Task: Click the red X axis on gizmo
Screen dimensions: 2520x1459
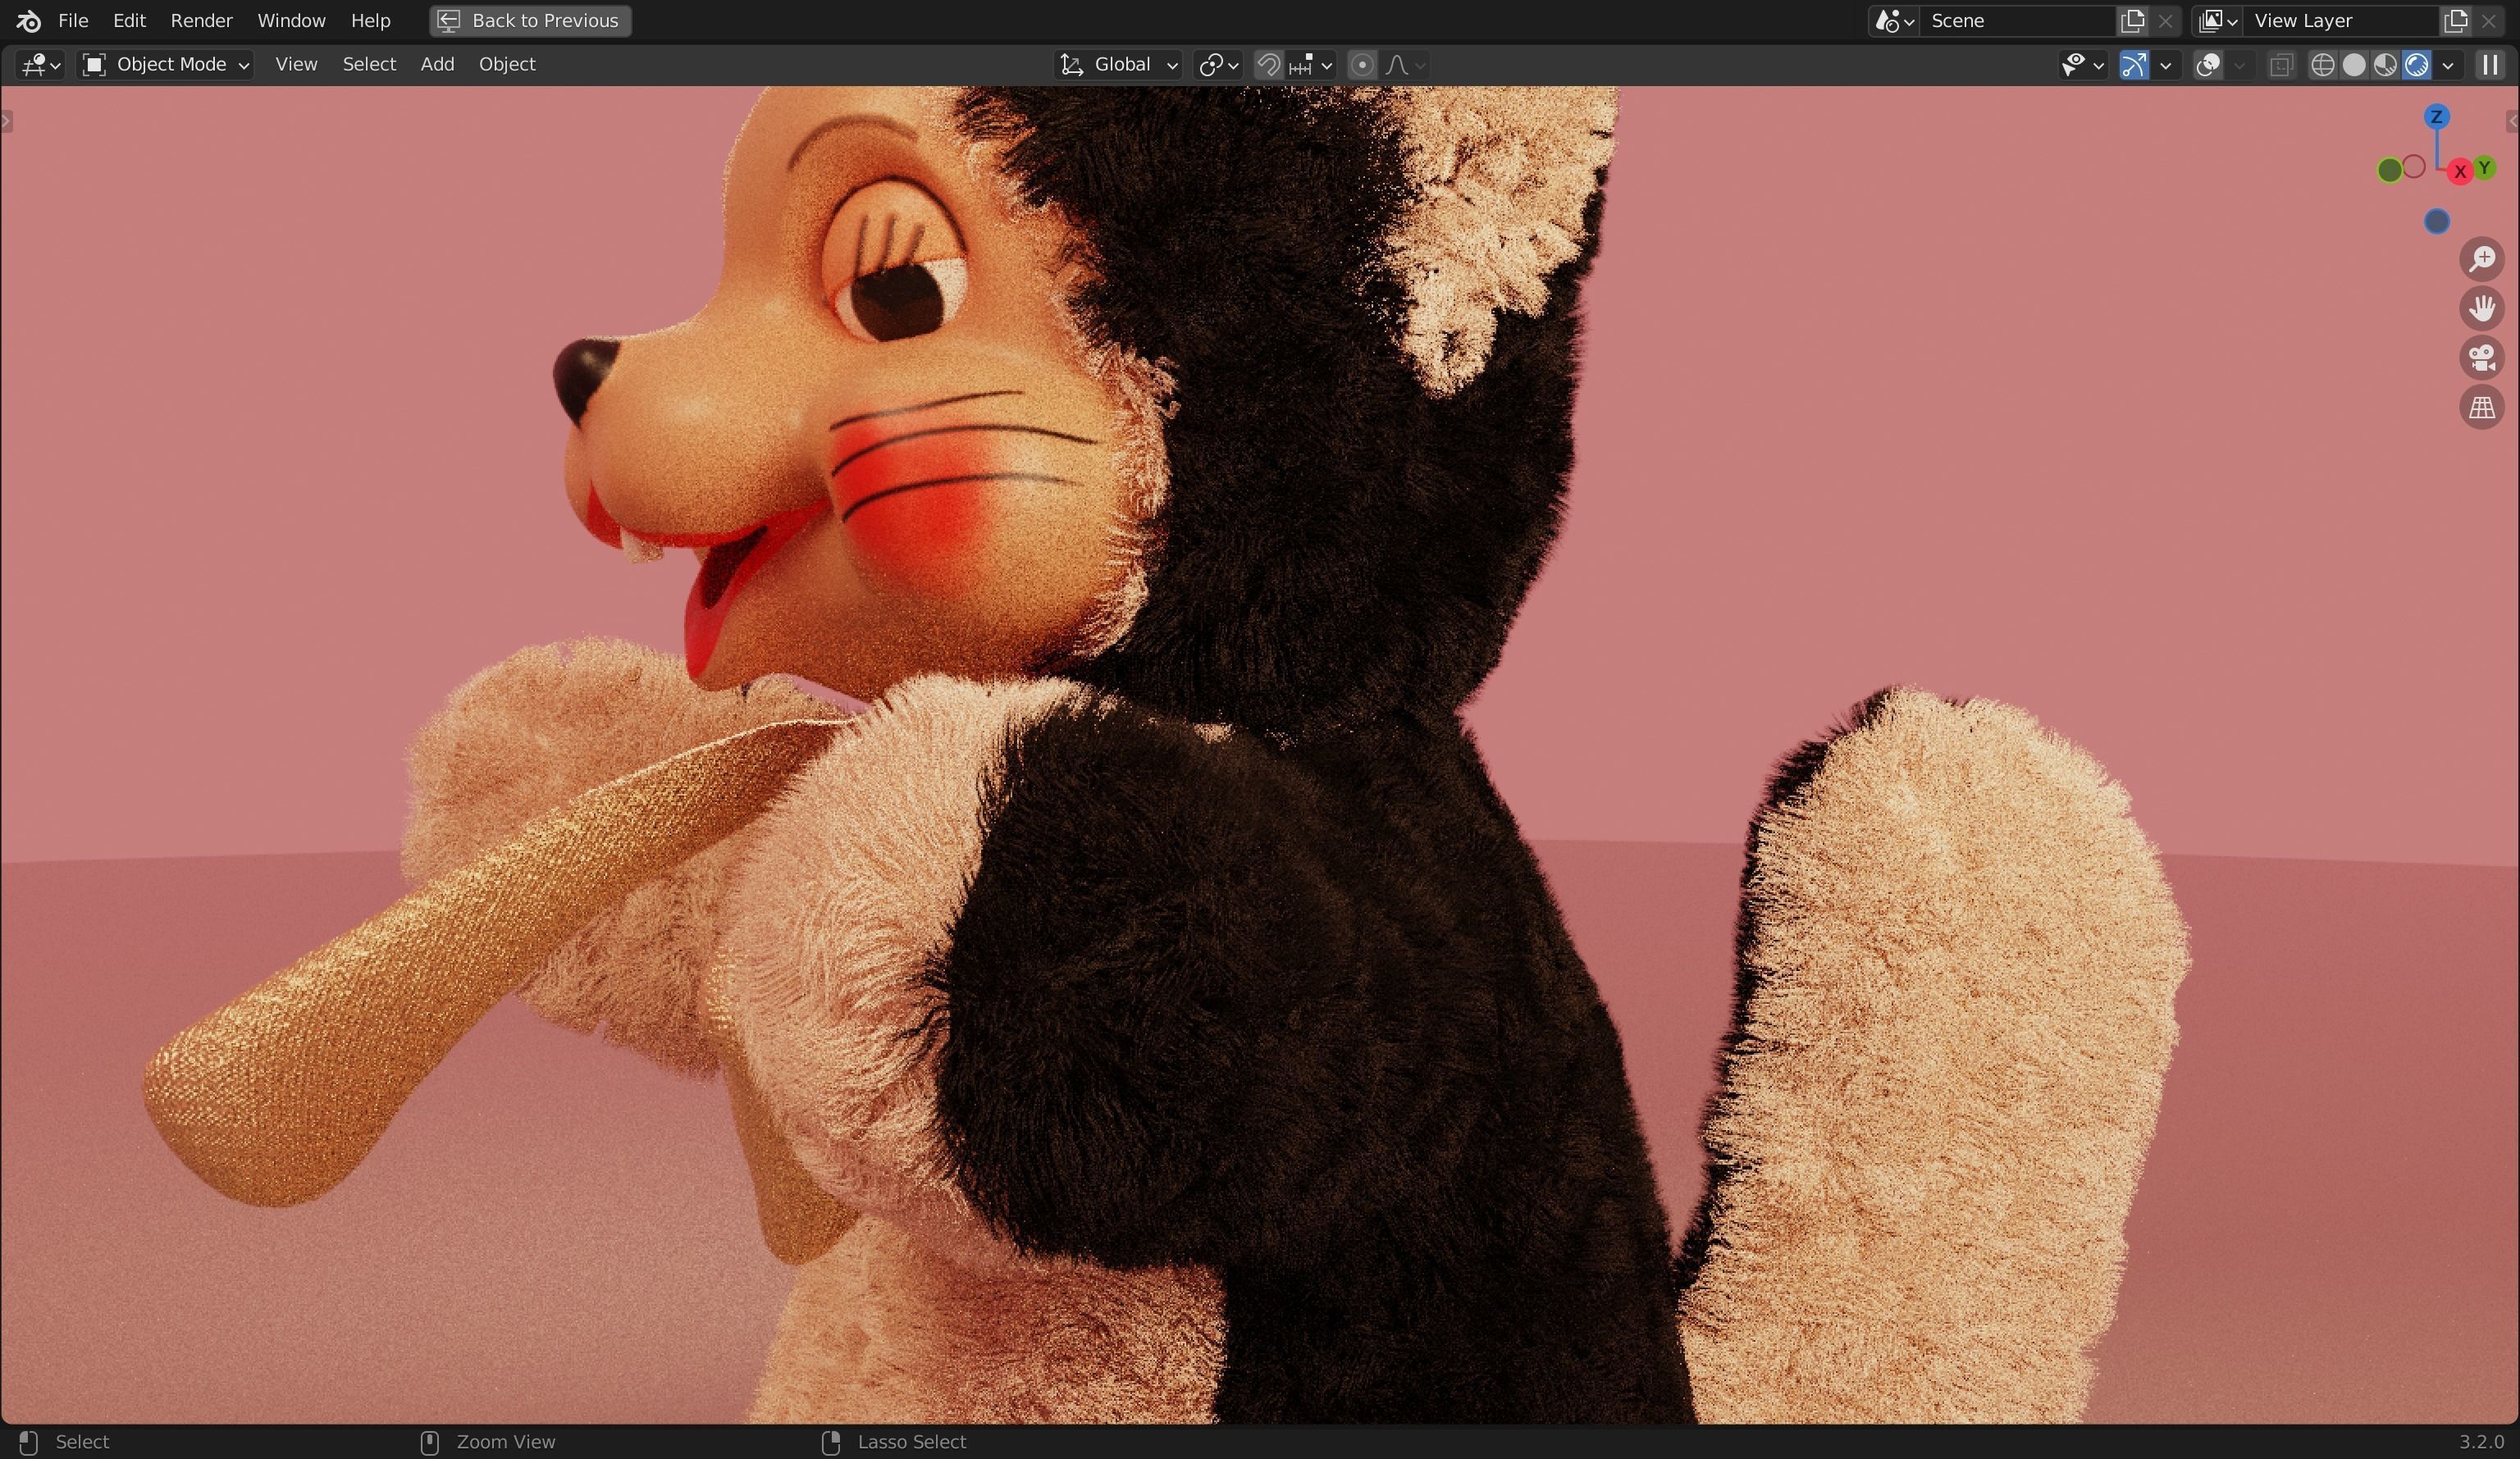Action: 2459,171
